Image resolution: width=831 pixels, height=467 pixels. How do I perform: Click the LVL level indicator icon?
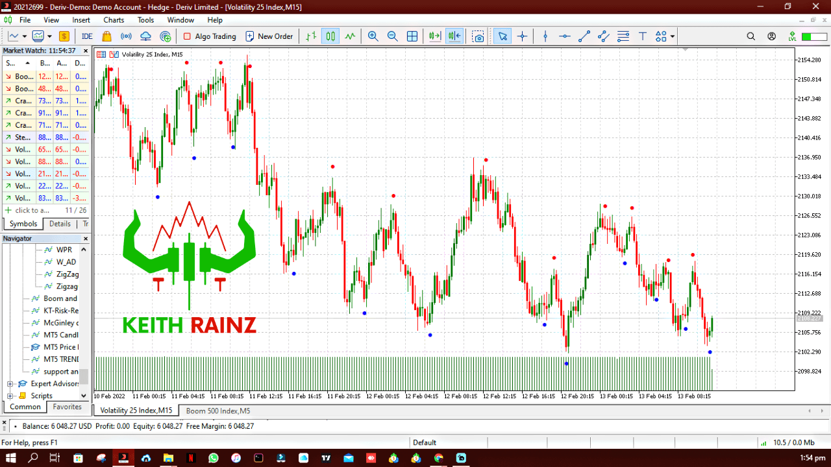click(792, 36)
